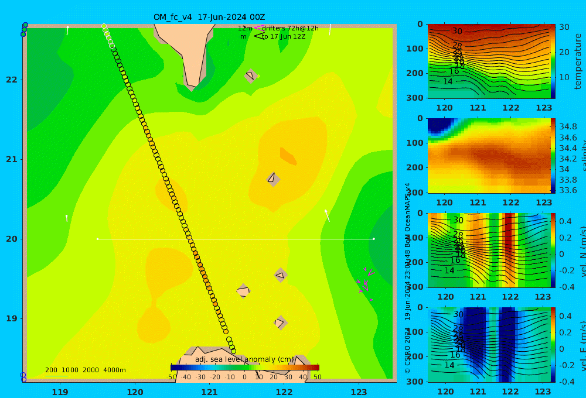
Task: Click the temperature color scale bar
Action: pyautogui.click(x=553, y=61)
